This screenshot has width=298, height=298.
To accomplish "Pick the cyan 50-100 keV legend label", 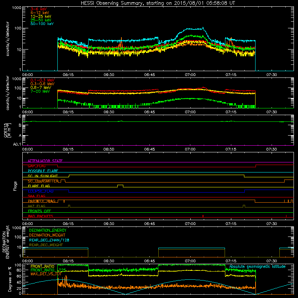I will point(42,23).
